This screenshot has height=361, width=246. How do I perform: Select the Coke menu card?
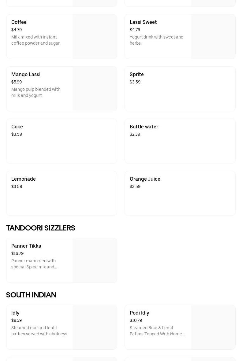(x=61, y=141)
